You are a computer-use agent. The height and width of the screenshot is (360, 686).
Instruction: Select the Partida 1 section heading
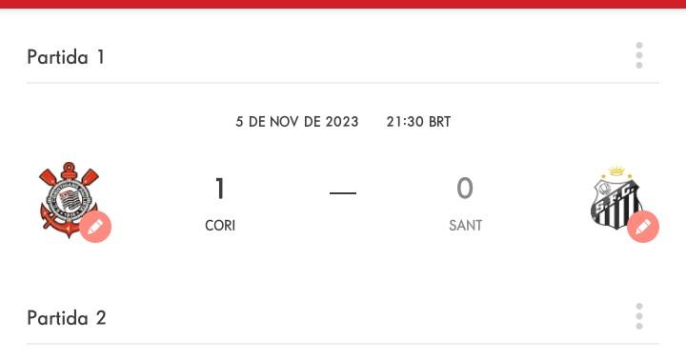click(66, 57)
